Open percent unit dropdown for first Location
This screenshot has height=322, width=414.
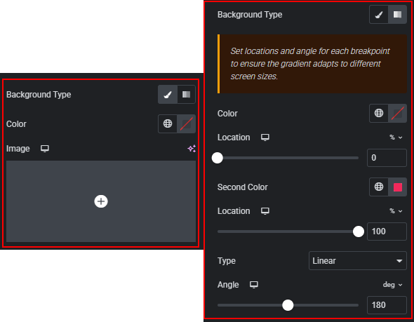tap(396, 137)
